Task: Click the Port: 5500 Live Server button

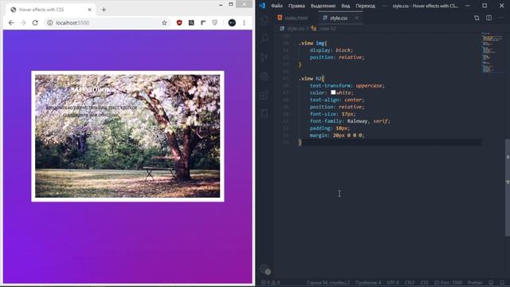Action: click(448, 282)
